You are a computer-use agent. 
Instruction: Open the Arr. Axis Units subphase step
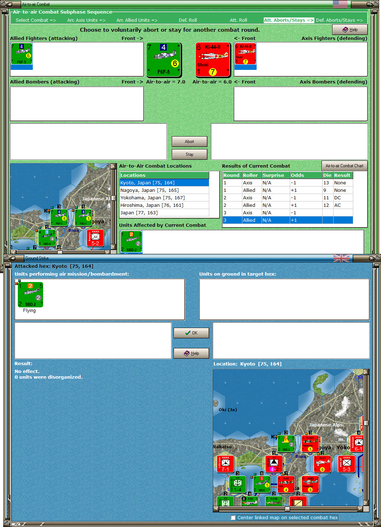coord(86,20)
